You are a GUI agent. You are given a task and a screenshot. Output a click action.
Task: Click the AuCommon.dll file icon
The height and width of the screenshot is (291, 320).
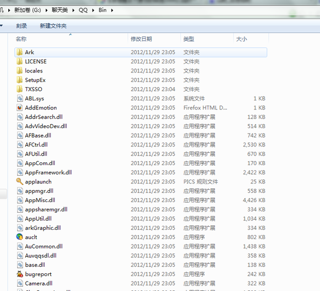[20, 246]
